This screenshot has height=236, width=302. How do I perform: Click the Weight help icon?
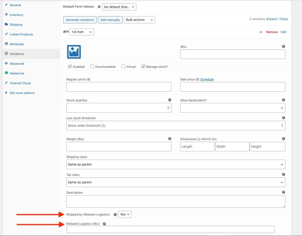pyautogui.click(x=170, y=139)
